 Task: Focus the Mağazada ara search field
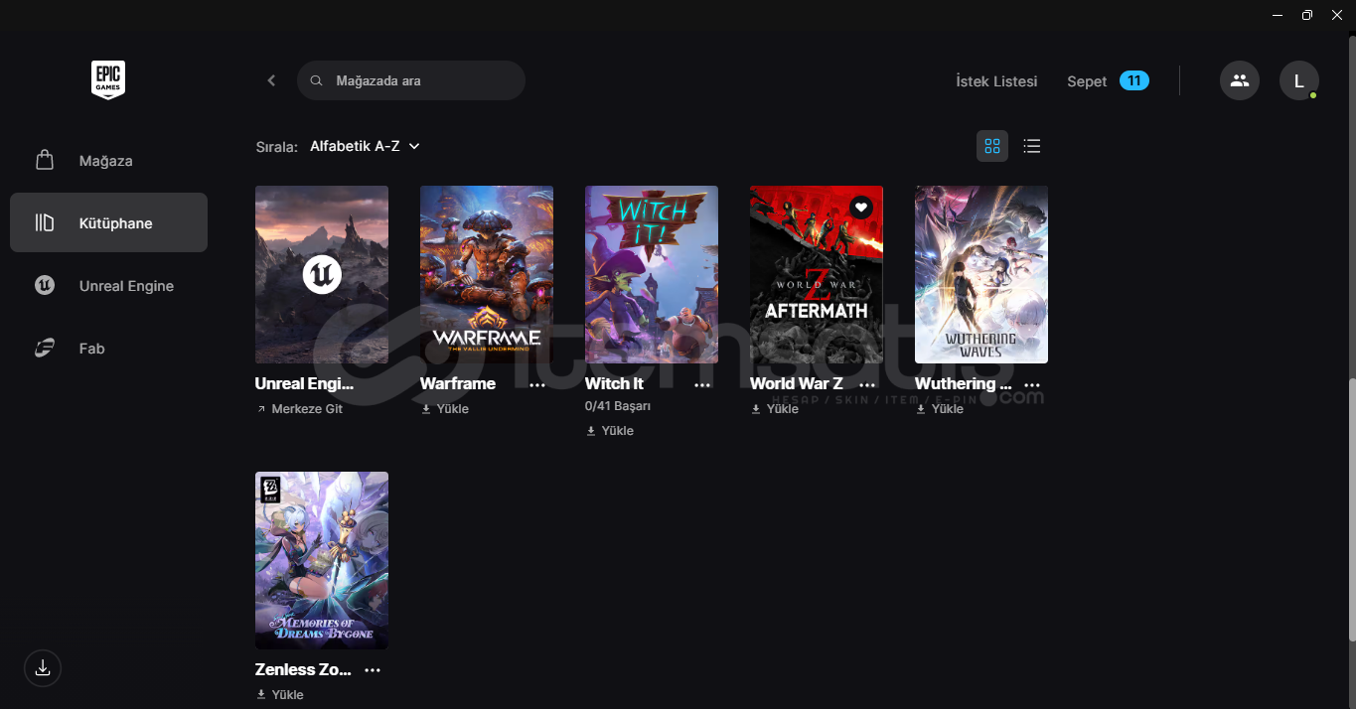click(x=411, y=80)
